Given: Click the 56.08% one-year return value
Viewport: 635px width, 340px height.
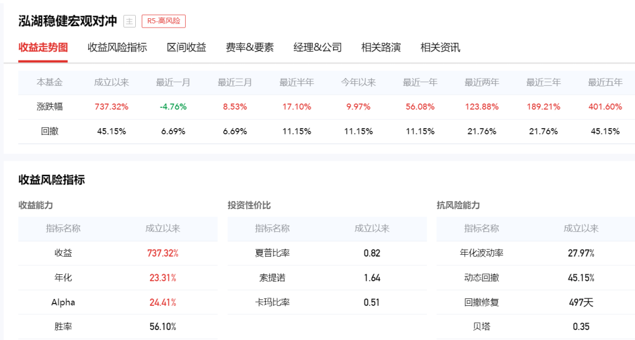Looking at the screenshot, I should pos(420,107).
